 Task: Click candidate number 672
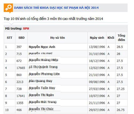pyautogui.click(x=19, y=61)
